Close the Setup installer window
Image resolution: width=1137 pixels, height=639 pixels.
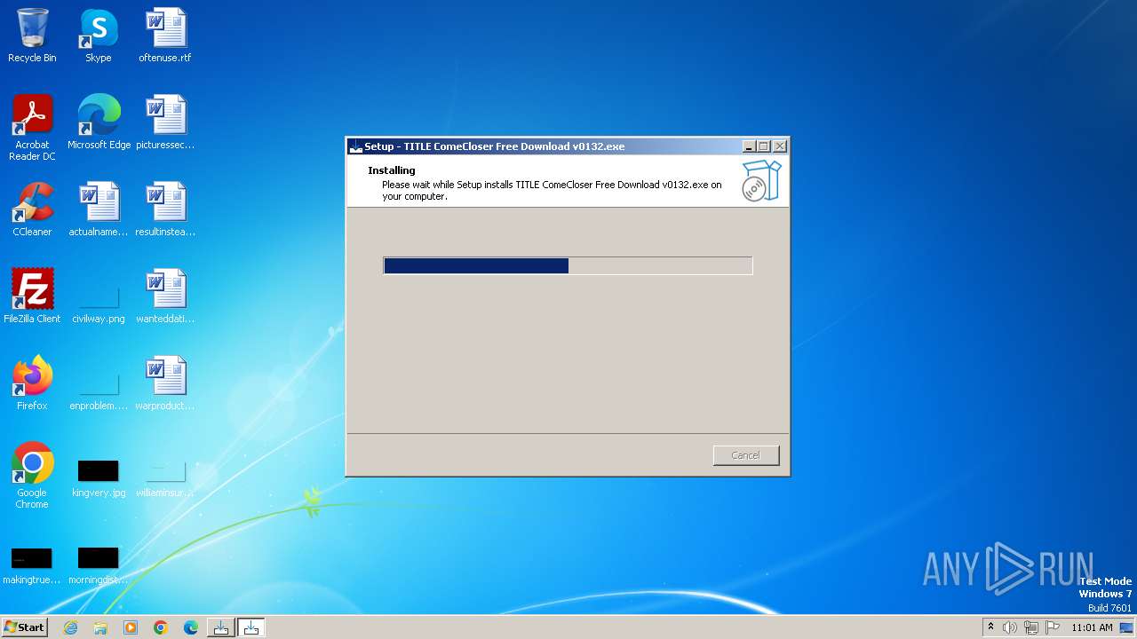779,146
